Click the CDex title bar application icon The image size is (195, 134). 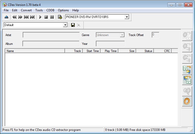click(x=5, y=5)
